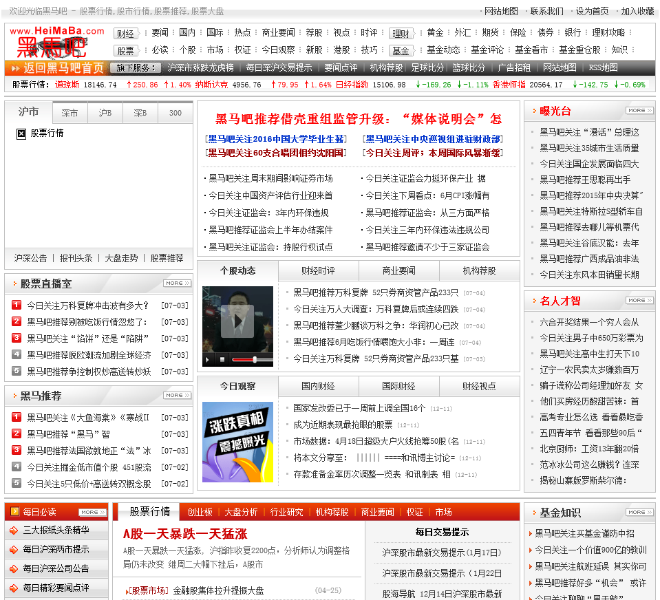
Task: Select the 国际财经 tab
Action: point(398,386)
